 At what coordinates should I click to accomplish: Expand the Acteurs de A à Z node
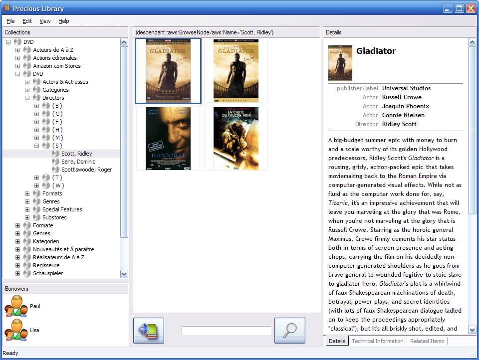(18, 50)
